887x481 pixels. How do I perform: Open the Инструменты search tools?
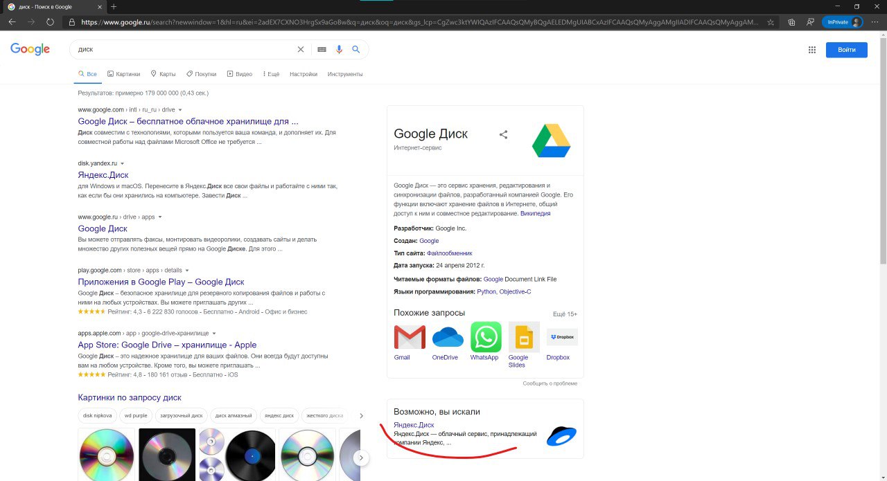(345, 74)
